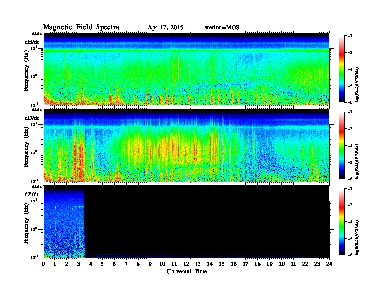Image resolution: width=392 pixels, height=303 pixels.
Task: Click hour 23 on the Universal Time axis
Action: (x=317, y=264)
